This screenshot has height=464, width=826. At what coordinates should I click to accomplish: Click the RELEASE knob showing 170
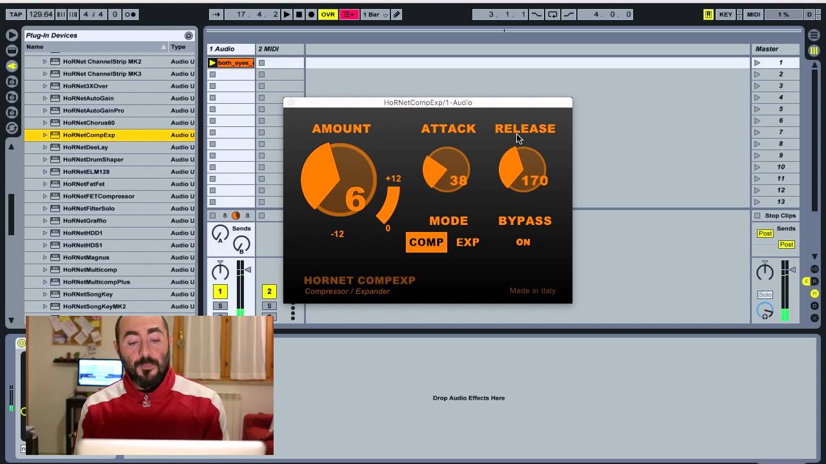(x=523, y=169)
